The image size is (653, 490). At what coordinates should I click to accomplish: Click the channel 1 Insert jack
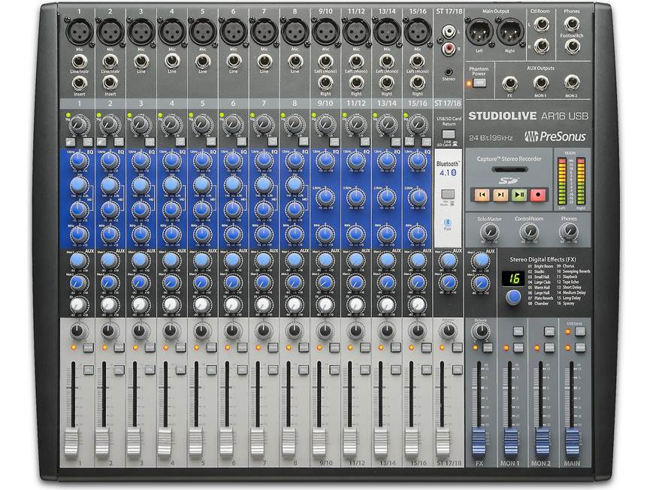79,83
